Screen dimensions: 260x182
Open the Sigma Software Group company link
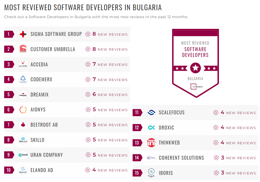pyautogui.click(x=56, y=34)
